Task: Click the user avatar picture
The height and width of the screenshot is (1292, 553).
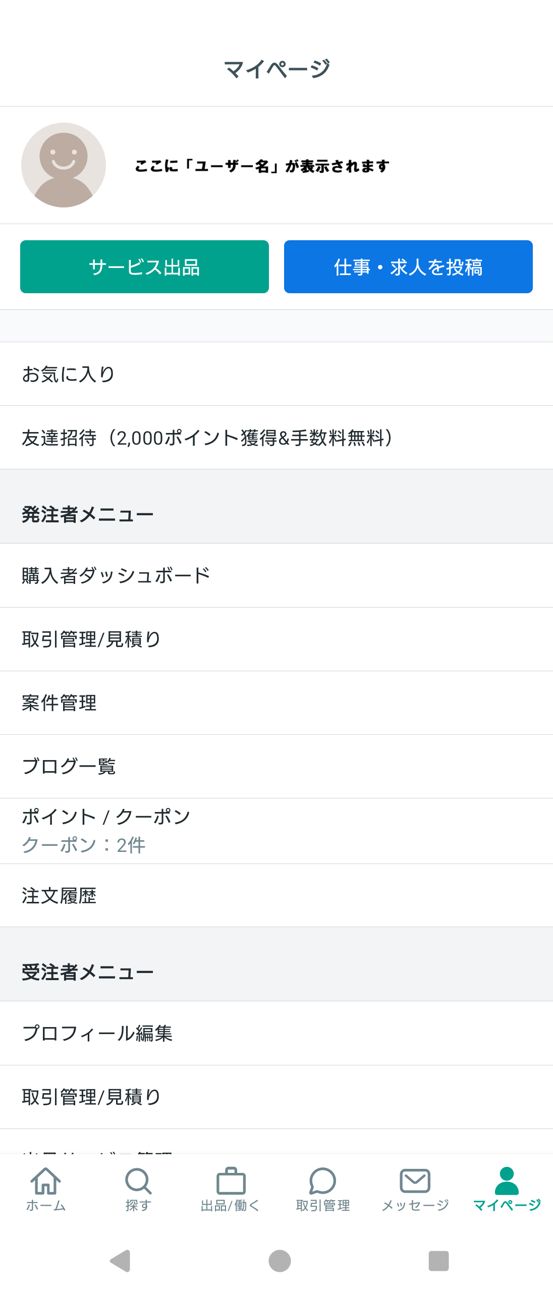Action: point(64,165)
